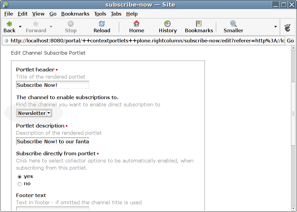Open the Tabs menu

116,14
